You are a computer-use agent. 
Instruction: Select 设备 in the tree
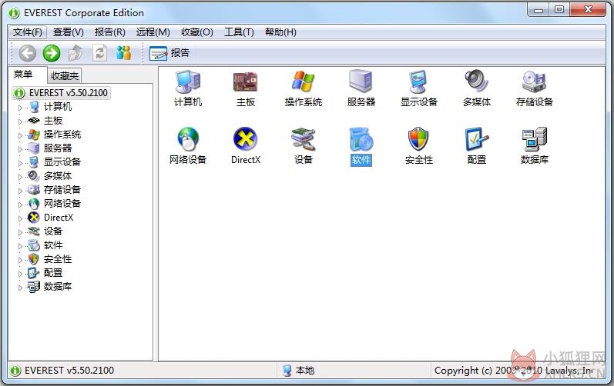(53, 231)
